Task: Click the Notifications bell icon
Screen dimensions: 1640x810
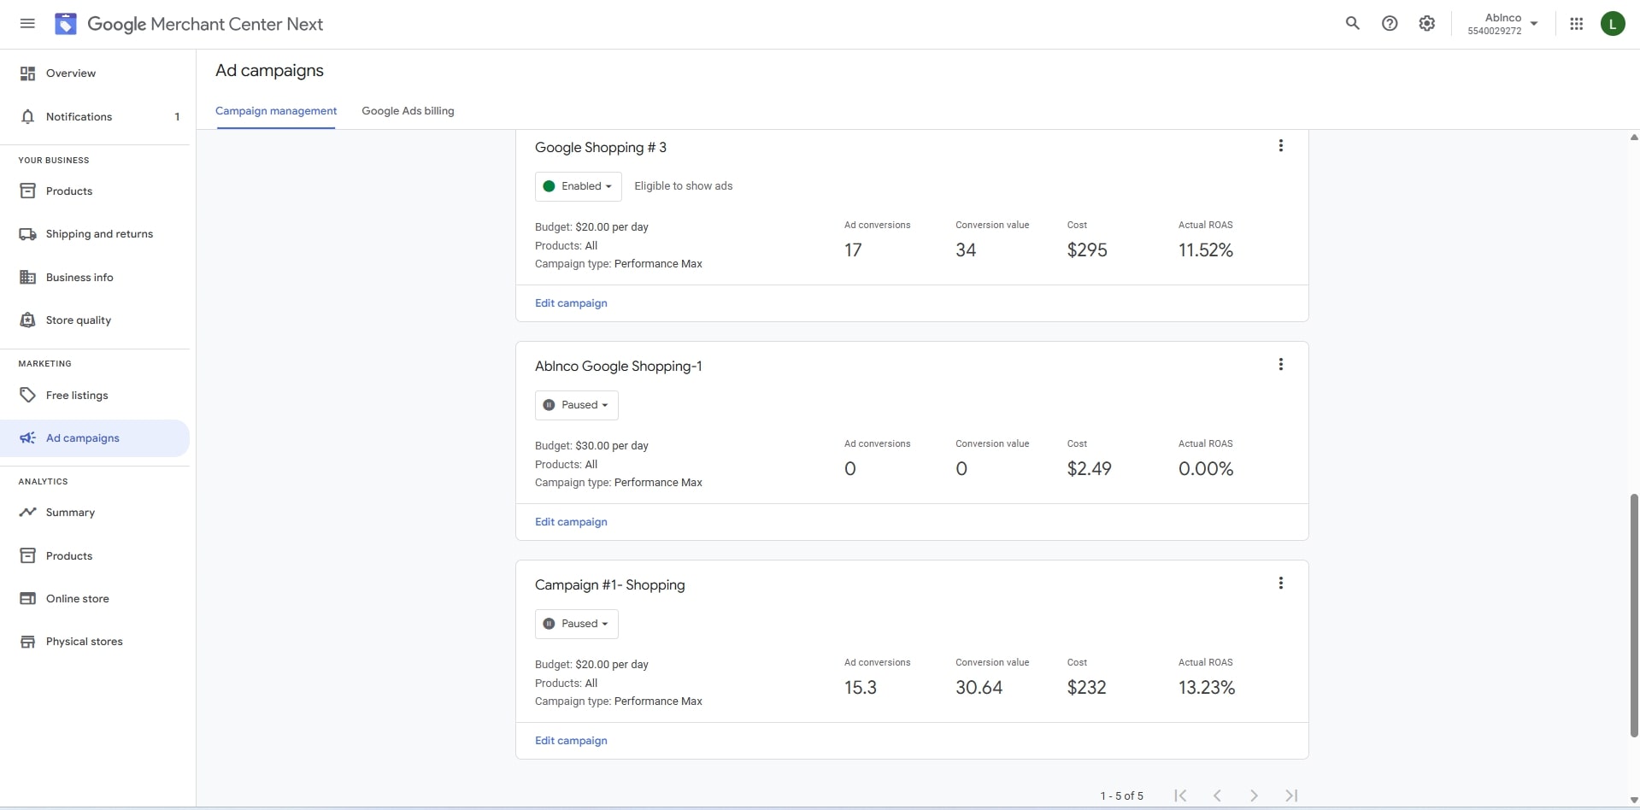Action: pos(28,117)
